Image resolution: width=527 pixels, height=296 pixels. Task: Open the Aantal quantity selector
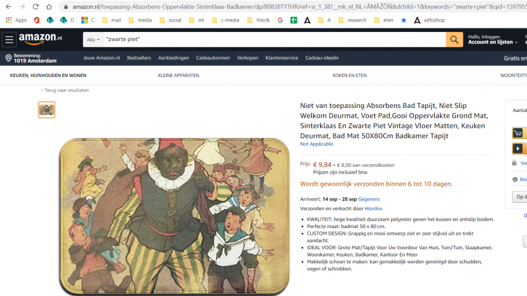[520, 110]
